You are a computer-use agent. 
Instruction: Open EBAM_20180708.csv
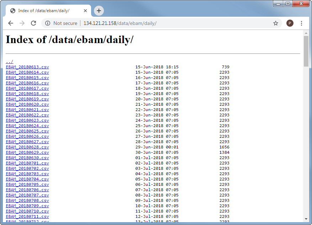(x=27, y=200)
